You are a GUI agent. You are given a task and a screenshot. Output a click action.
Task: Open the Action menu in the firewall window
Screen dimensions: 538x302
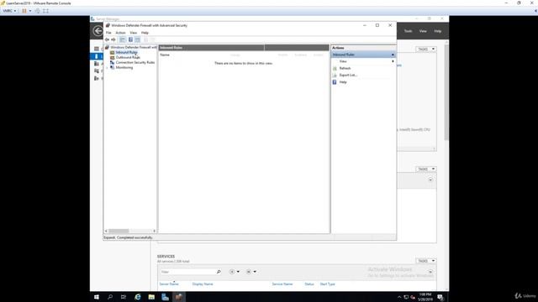point(120,33)
